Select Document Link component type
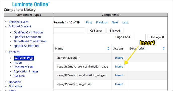Viewport: 173px width, 91px height. coord(23,67)
